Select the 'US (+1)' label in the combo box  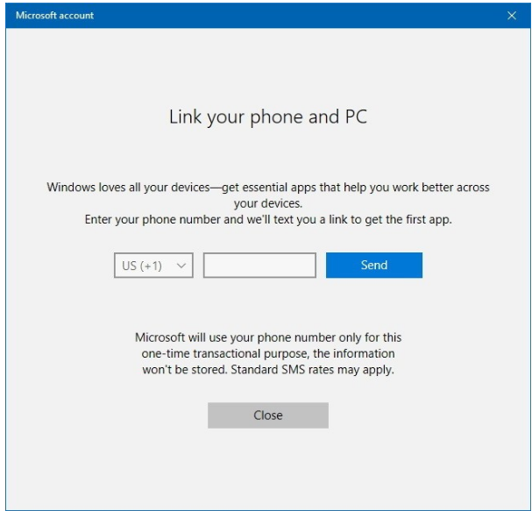coord(142,266)
